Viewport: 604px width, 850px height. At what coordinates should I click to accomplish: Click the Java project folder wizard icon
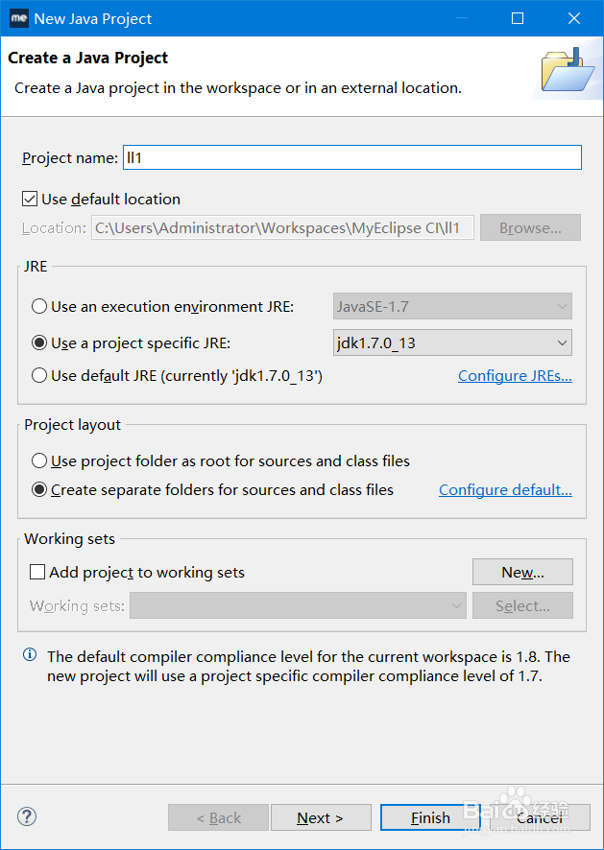coord(568,72)
